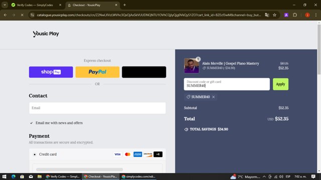Show the +4 additional card types
321x180 pixels.
pos(158,154)
